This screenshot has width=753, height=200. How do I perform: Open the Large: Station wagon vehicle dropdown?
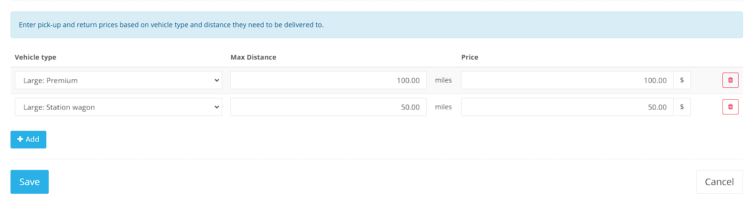coord(118,107)
